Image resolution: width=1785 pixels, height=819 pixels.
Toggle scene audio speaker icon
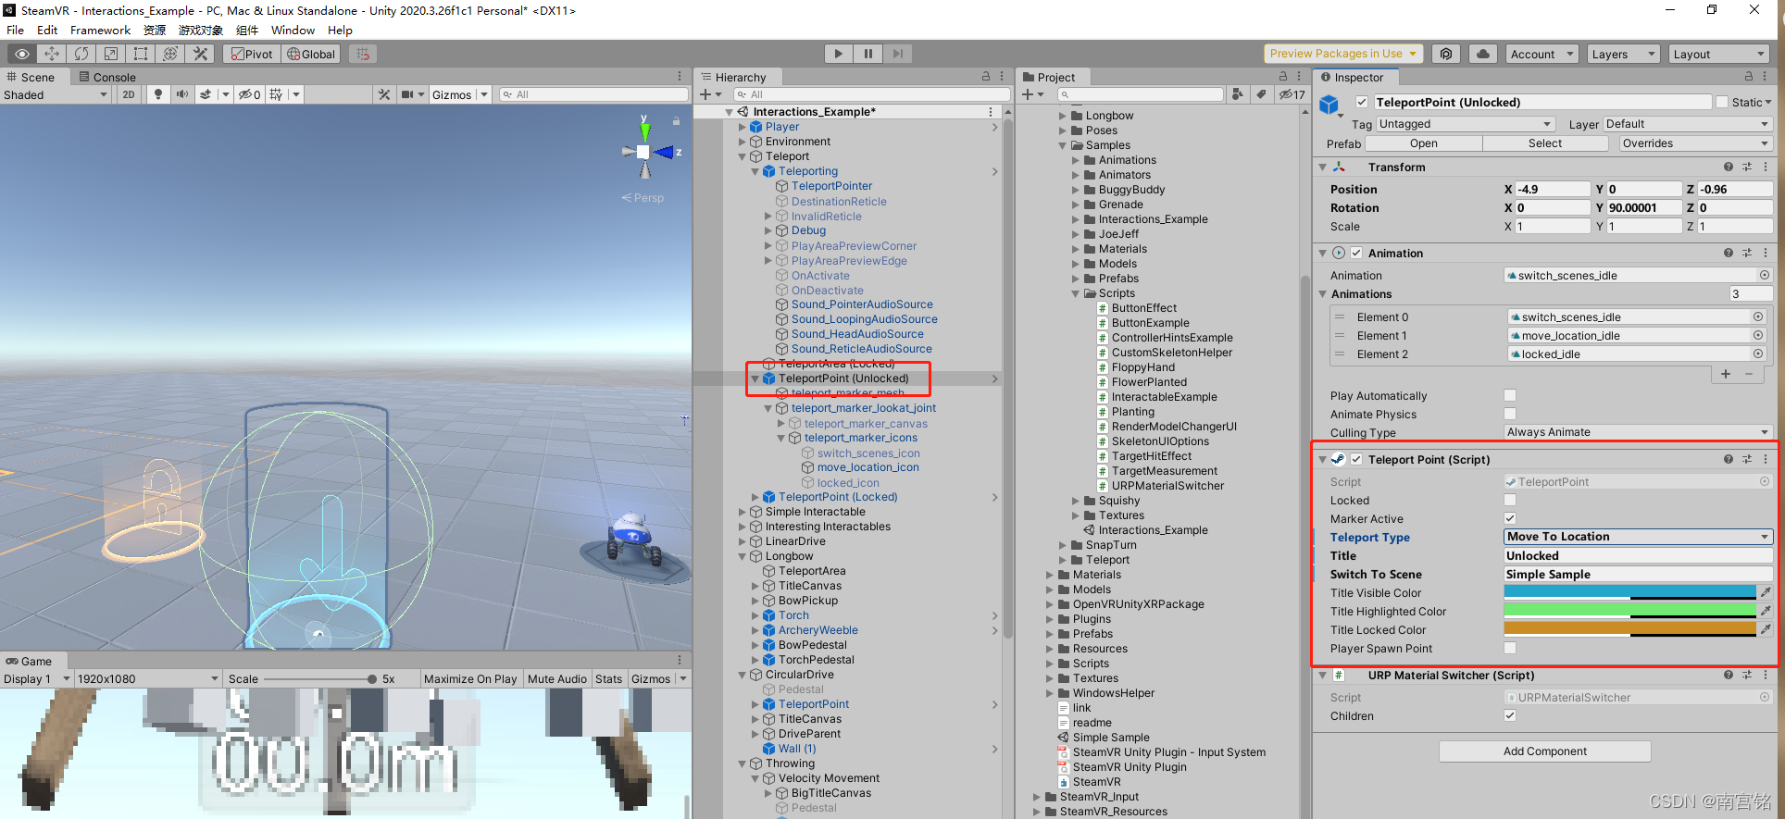(181, 94)
